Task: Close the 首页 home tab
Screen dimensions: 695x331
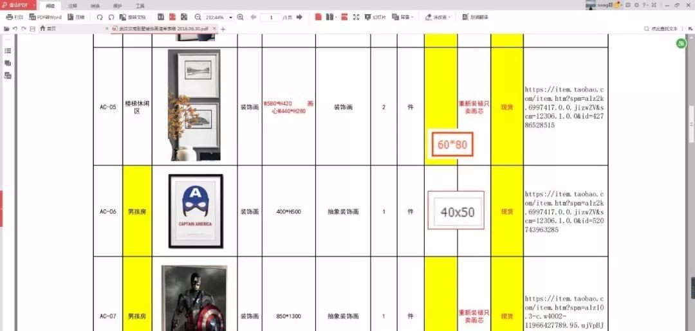Action: point(106,29)
